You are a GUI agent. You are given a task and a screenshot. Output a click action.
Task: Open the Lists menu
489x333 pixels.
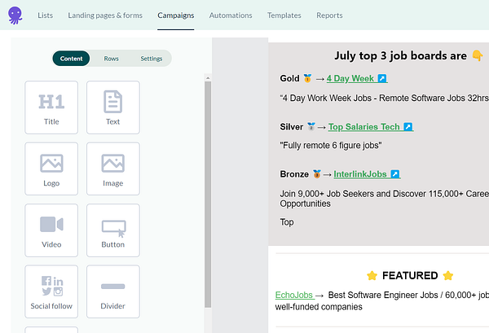click(x=45, y=15)
